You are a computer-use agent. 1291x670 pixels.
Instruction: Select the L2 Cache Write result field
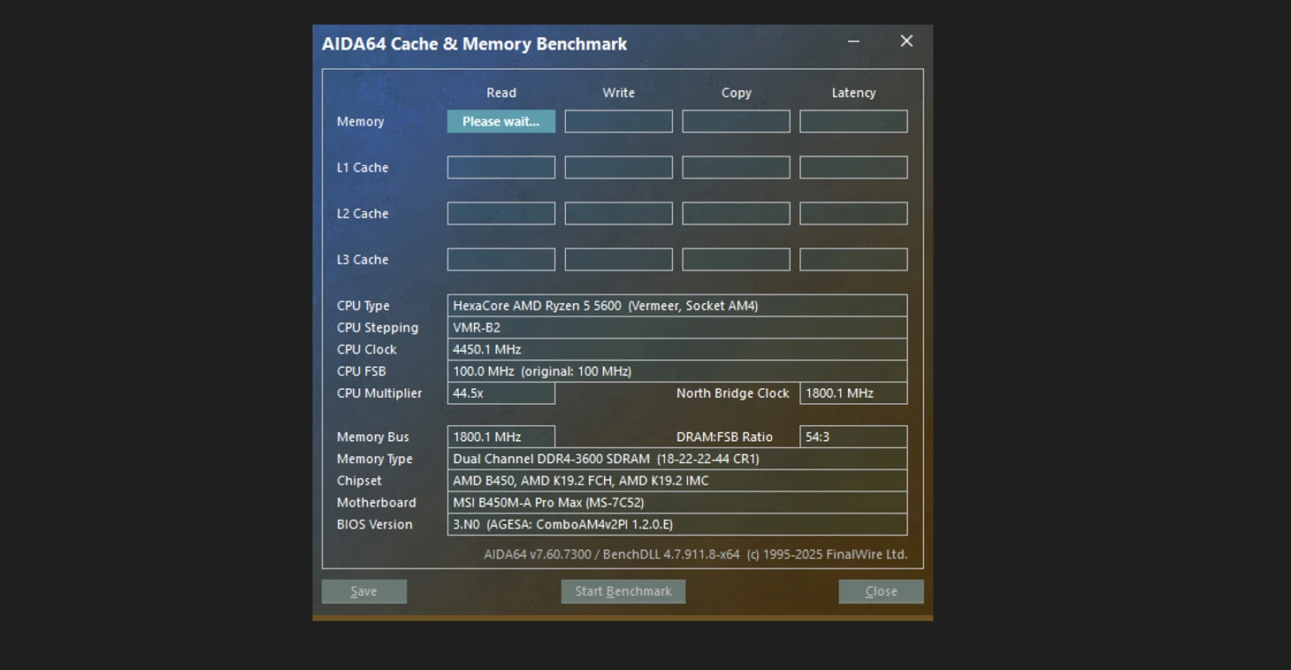(x=618, y=213)
